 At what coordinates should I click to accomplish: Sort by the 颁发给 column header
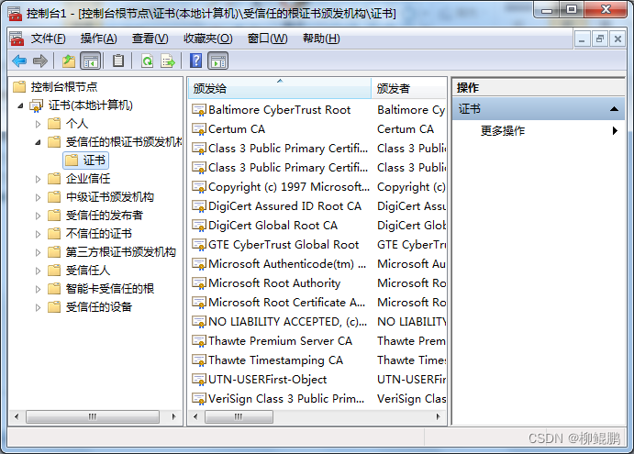(x=280, y=88)
